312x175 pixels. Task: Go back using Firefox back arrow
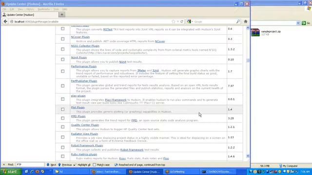pos(5,21)
